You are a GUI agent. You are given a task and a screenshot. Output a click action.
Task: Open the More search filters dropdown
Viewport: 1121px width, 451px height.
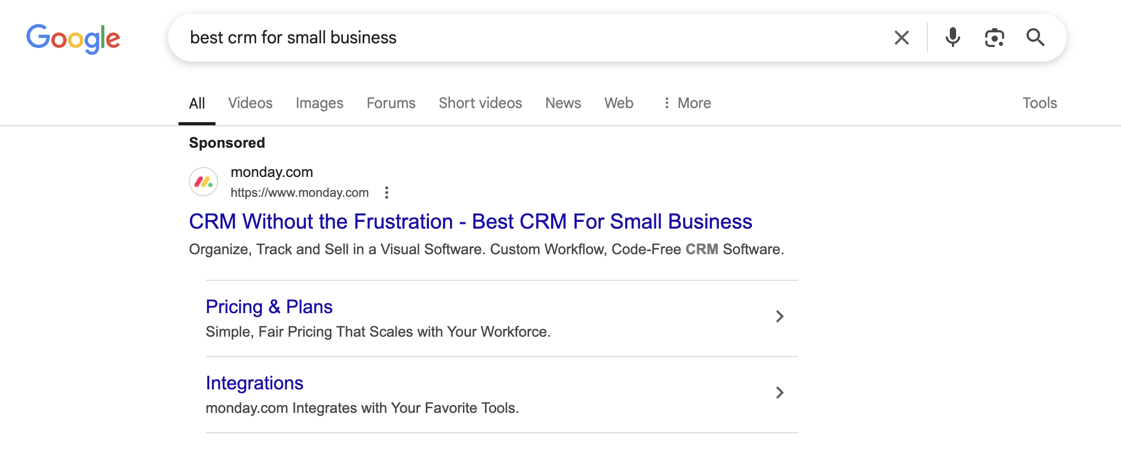coord(687,103)
